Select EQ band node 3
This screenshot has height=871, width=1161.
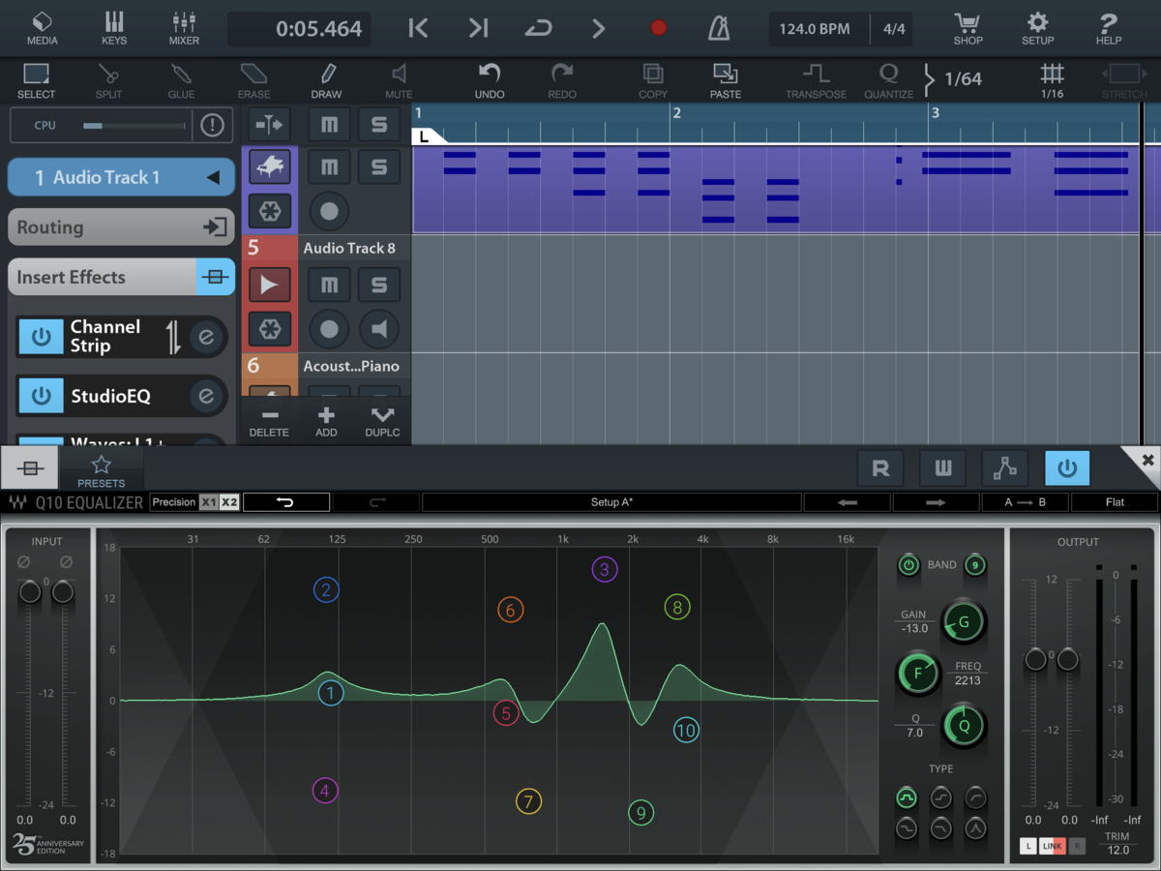[605, 569]
